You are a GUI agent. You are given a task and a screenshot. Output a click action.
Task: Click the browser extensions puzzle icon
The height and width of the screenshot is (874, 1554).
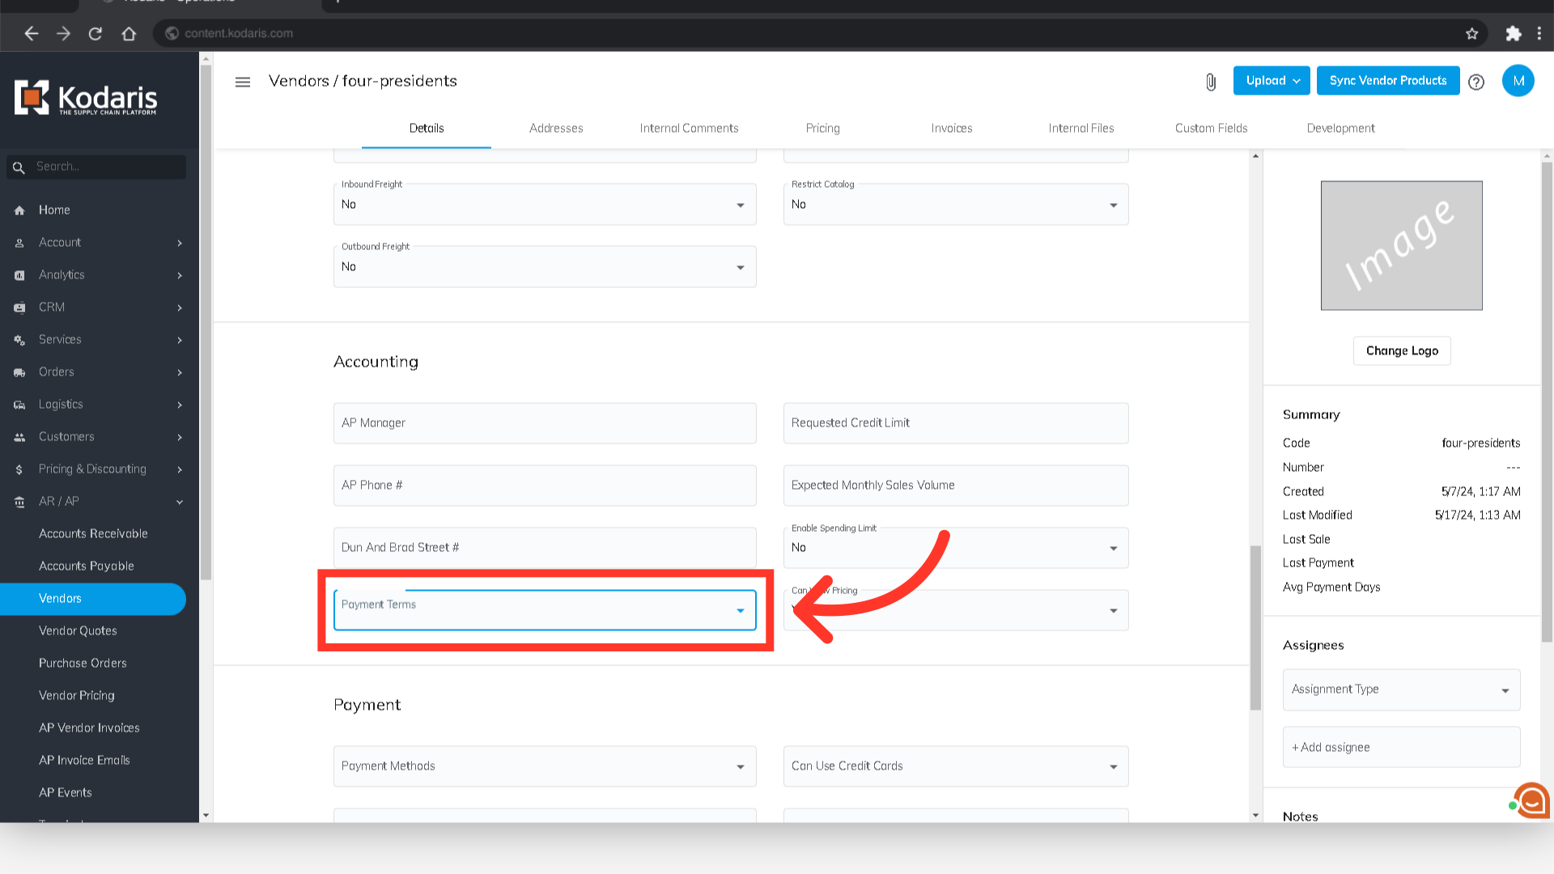[x=1513, y=33]
